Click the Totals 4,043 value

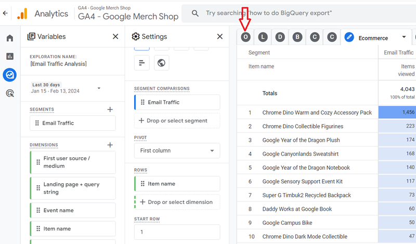click(407, 89)
